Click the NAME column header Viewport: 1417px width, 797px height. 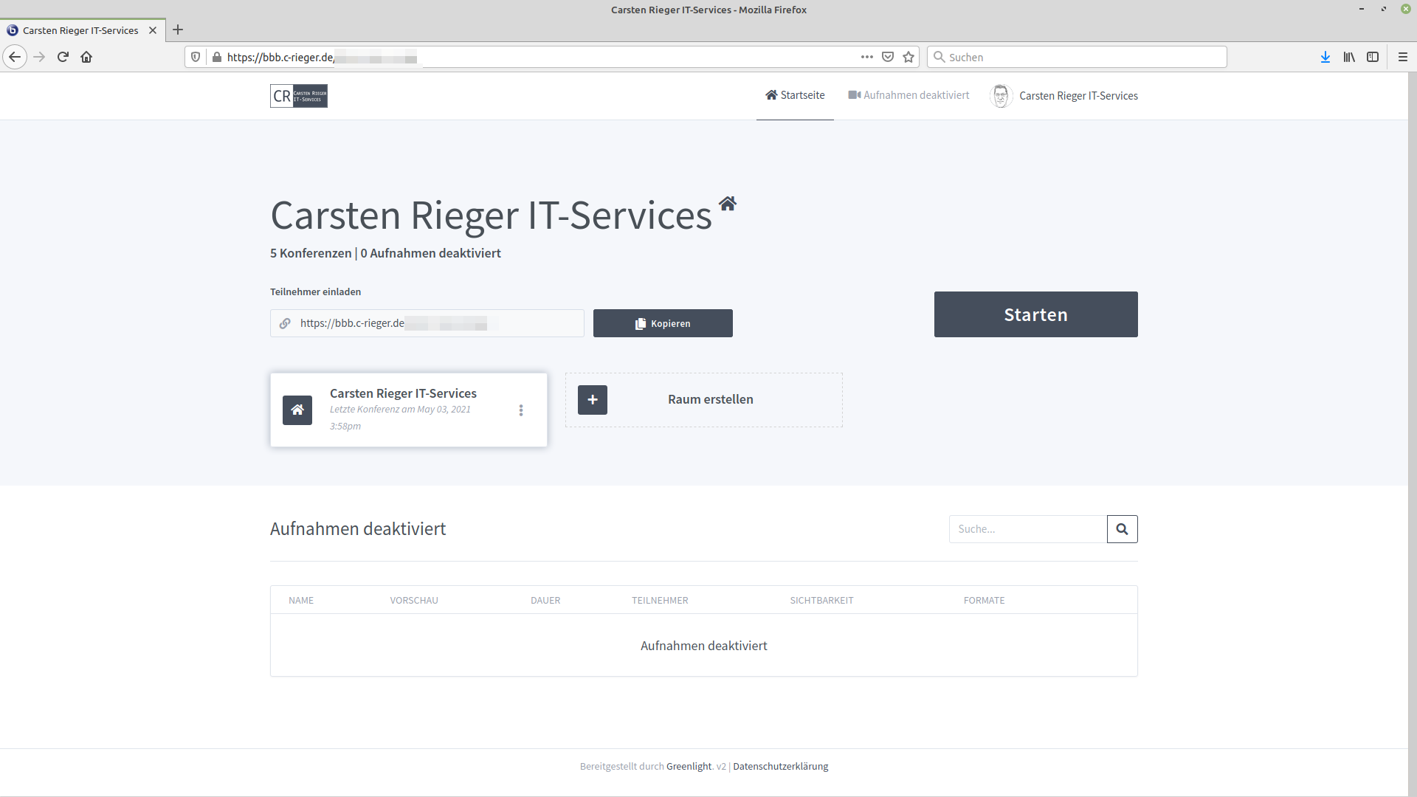pyautogui.click(x=301, y=600)
